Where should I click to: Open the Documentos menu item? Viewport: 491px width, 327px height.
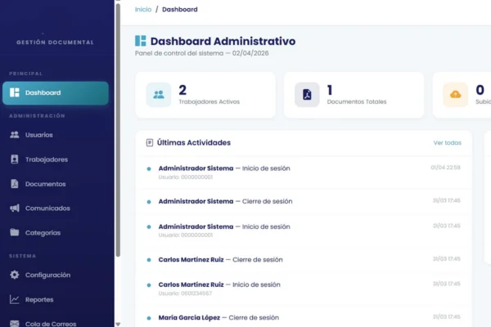pos(45,184)
